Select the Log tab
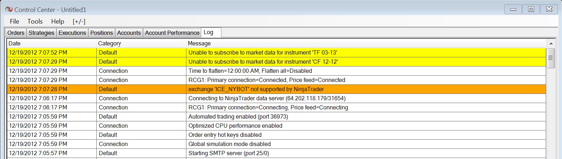The image size is (562, 159). coord(209,32)
